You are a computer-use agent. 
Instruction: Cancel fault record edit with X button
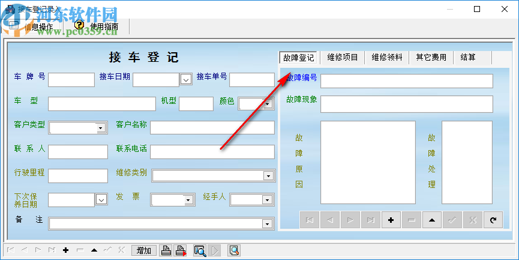tap(473, 220)
